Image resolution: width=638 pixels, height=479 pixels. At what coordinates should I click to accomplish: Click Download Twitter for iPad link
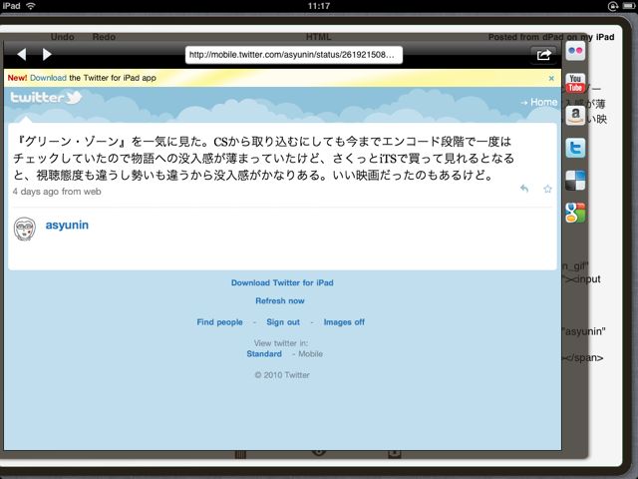point(282,282)
